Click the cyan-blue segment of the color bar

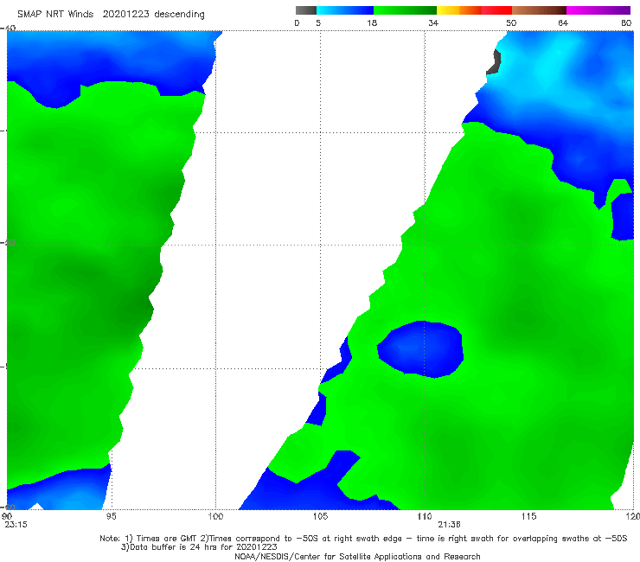coord(345,10)
